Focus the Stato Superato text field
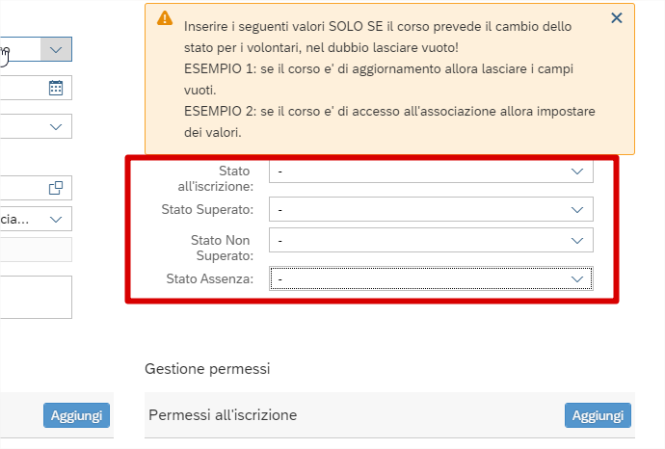 click(414, 209)
